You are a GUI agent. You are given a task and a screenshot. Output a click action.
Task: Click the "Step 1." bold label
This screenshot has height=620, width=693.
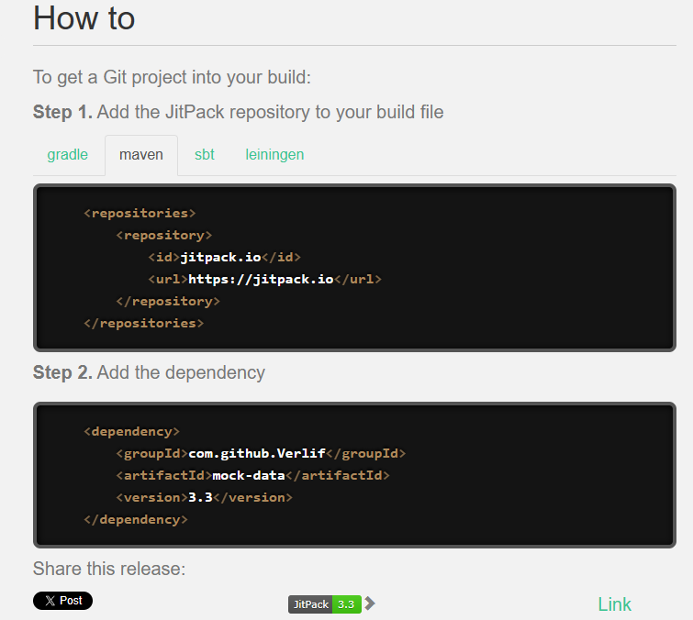tap(62, 113)
